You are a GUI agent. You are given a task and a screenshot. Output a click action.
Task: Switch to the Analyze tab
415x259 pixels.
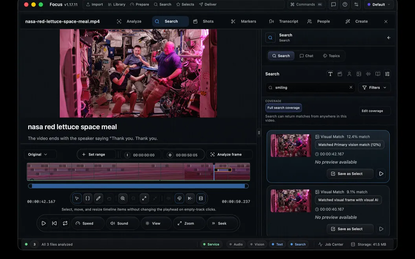pos(129,22)
